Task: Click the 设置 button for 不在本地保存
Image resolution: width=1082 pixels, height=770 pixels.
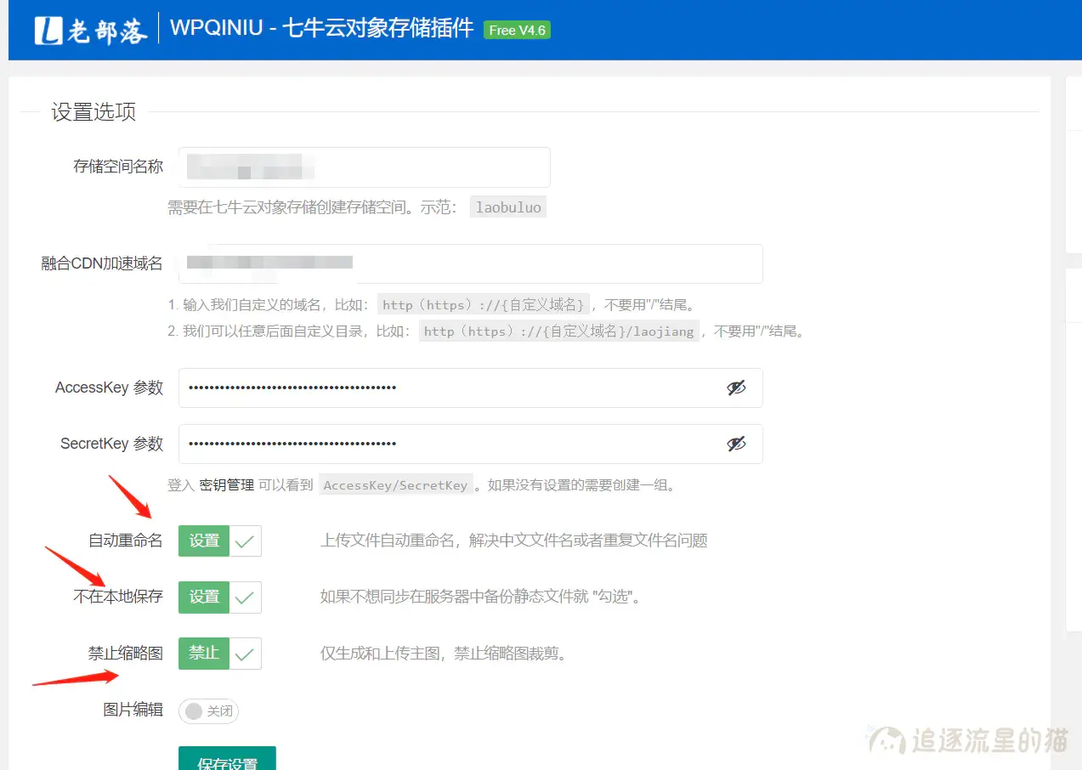Action: point(203,597)
